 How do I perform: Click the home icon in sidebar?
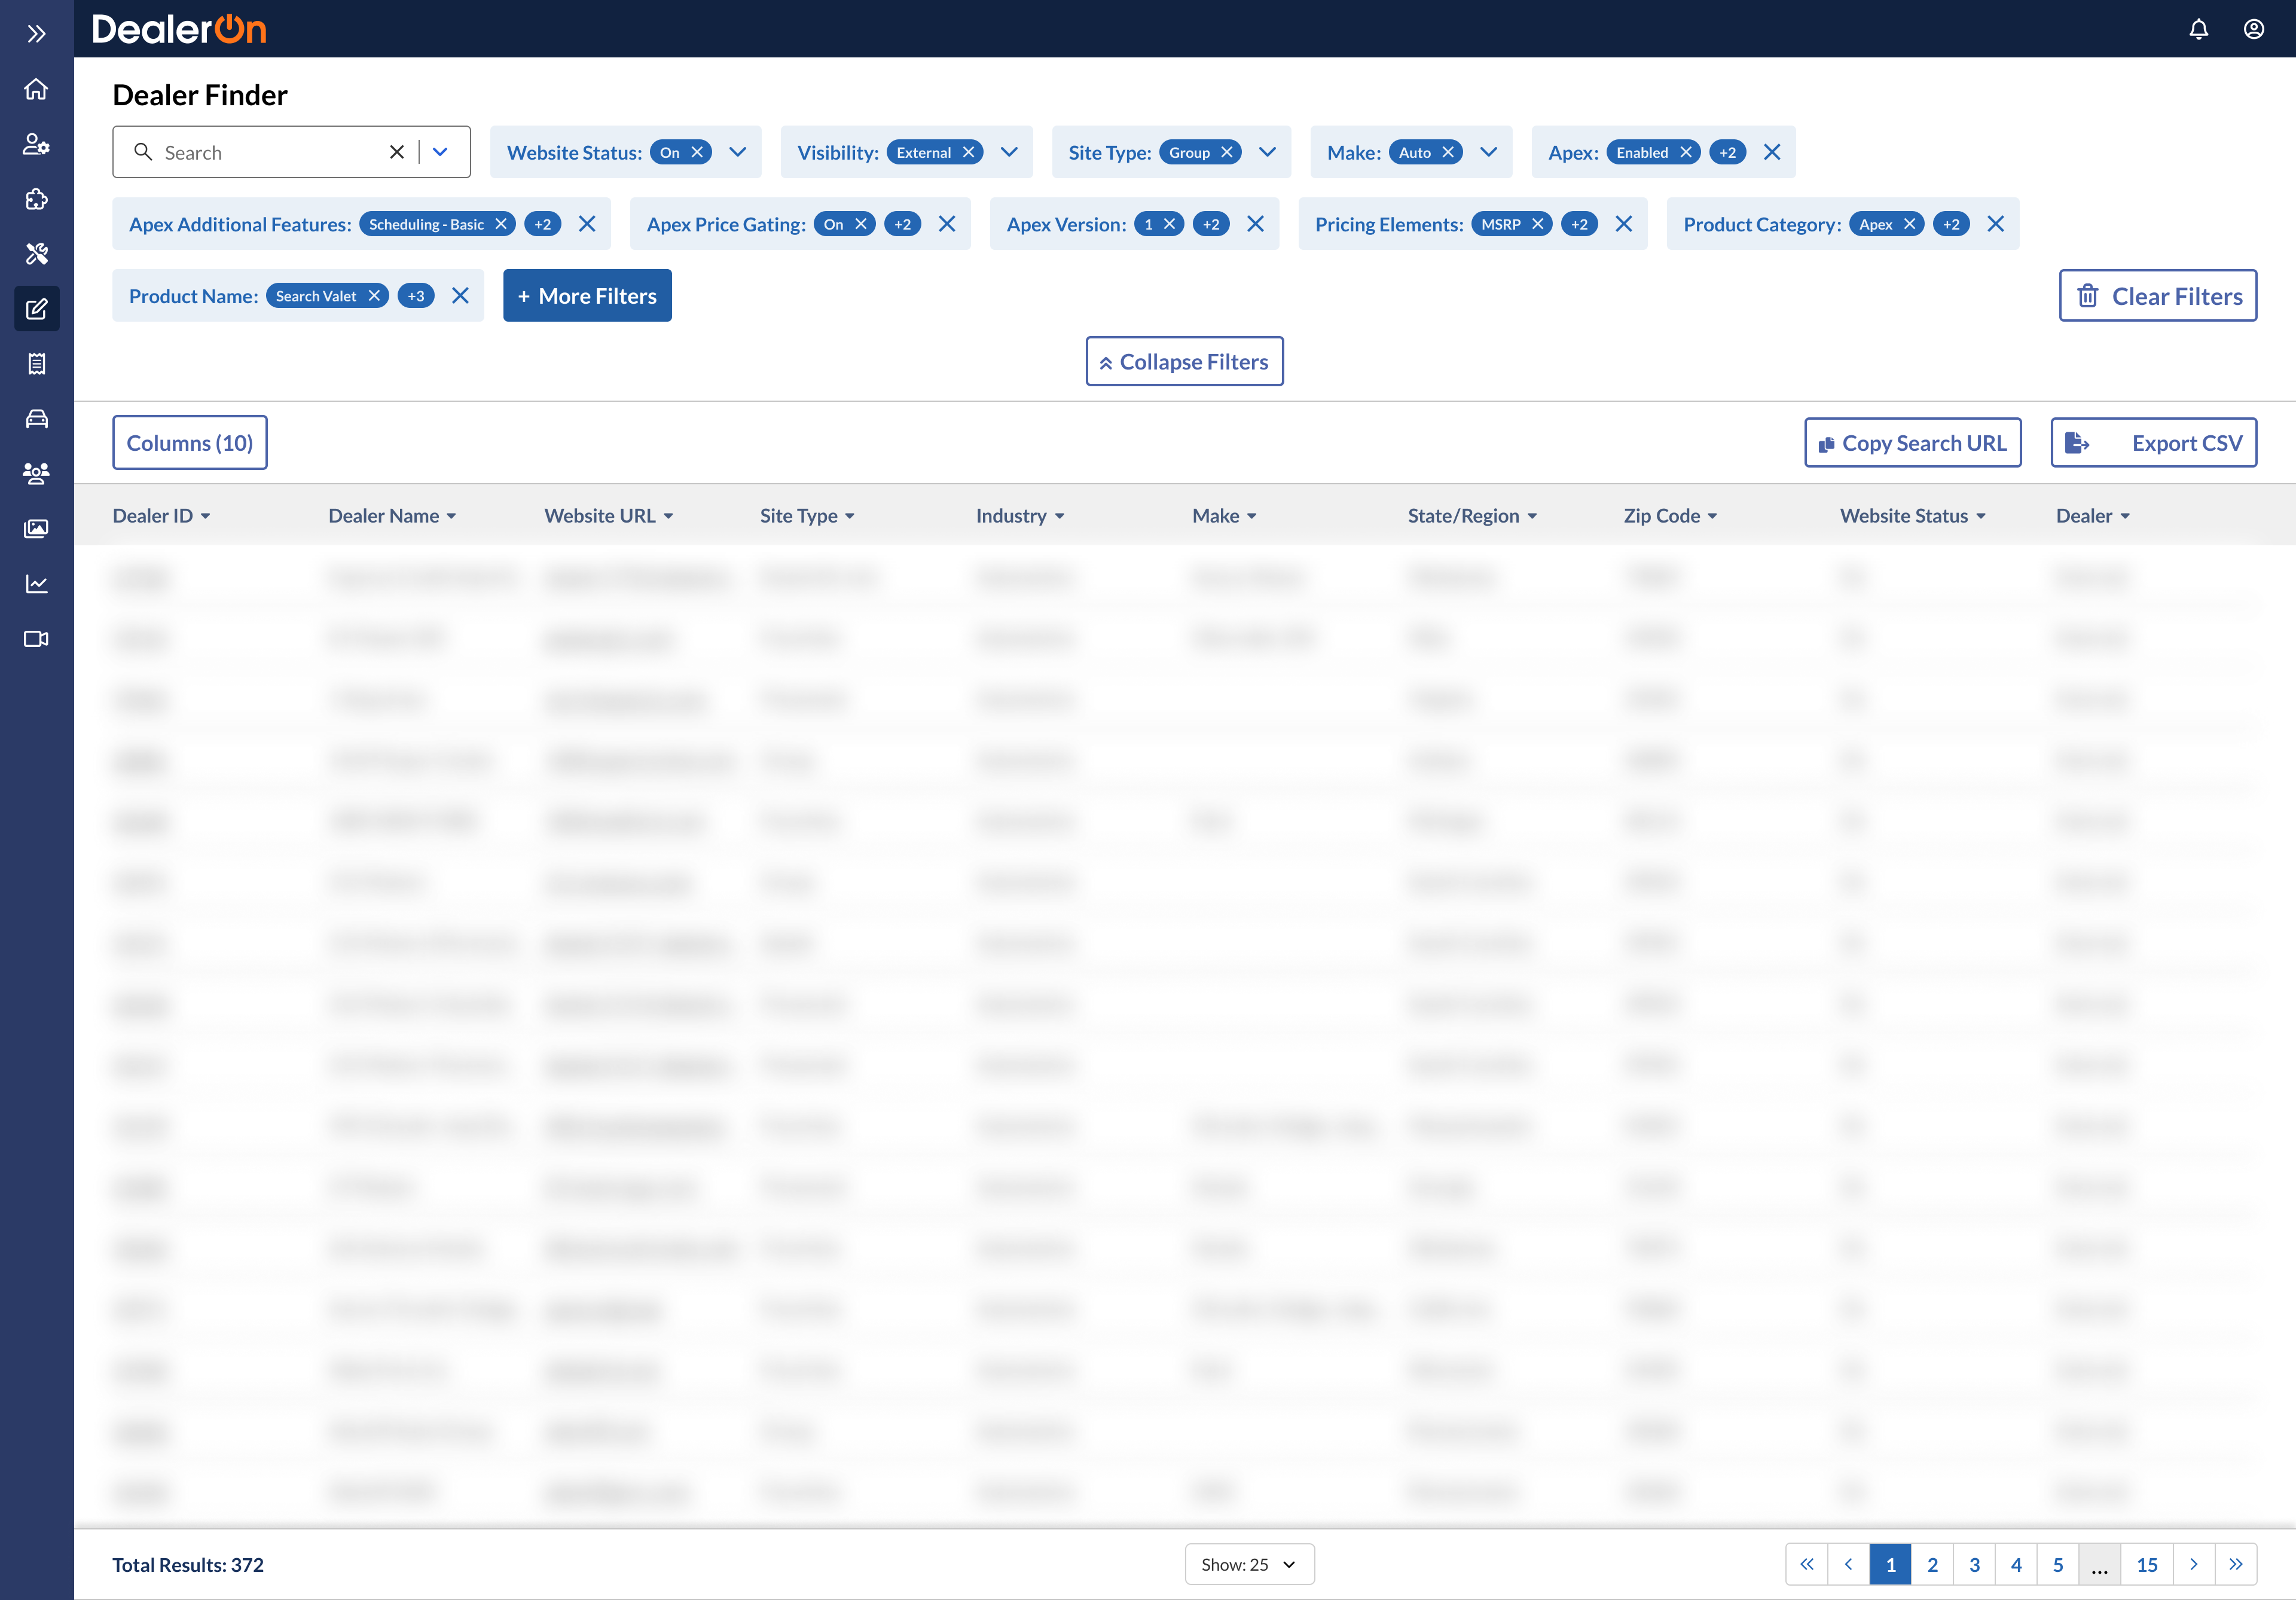click(x=36, y=89)
